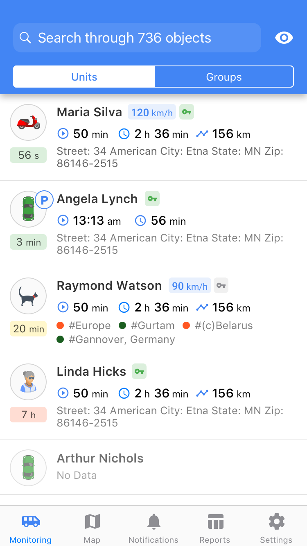Select the Units tab

point(84,77)
